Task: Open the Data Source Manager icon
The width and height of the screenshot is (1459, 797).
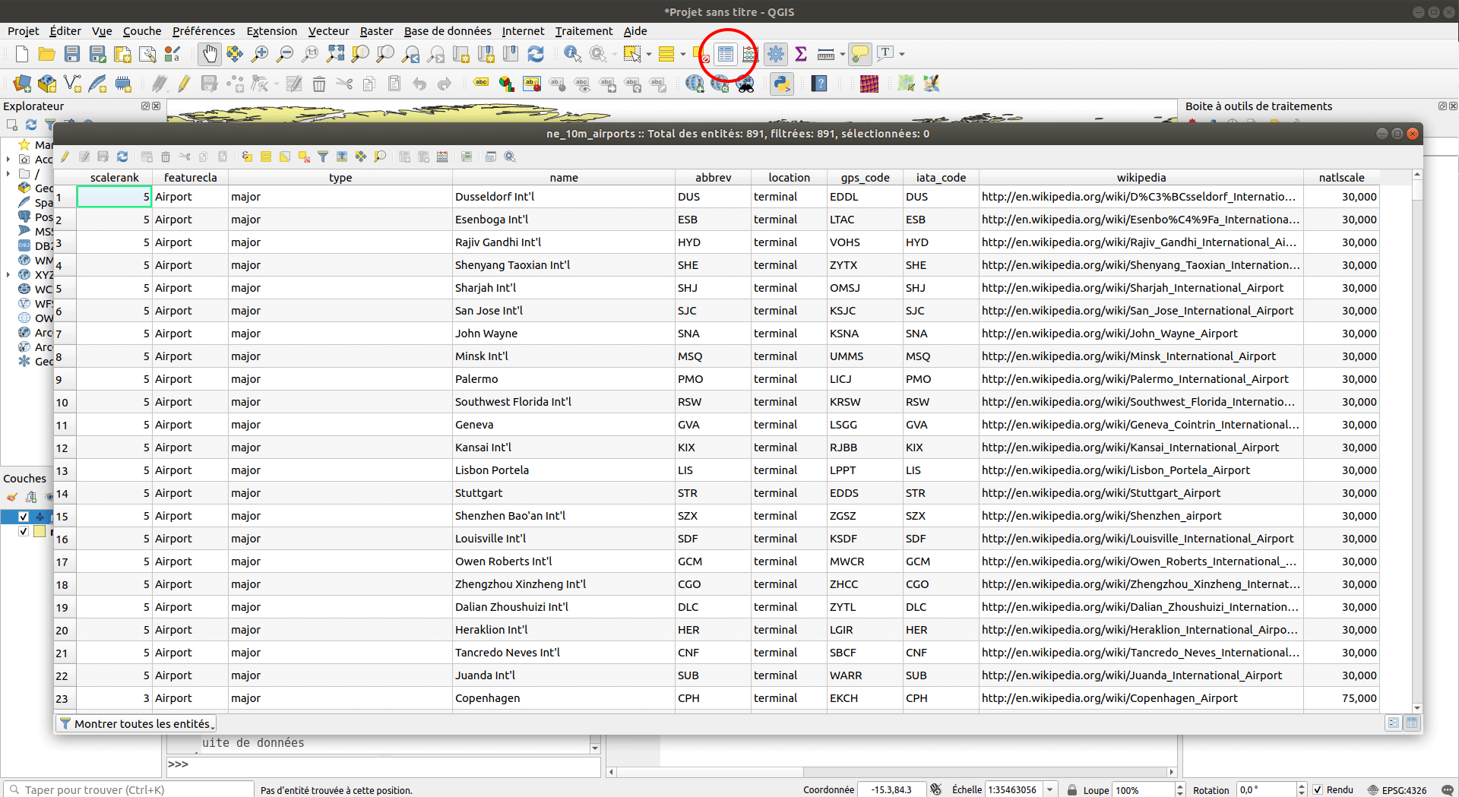Action: pos(22,84)
